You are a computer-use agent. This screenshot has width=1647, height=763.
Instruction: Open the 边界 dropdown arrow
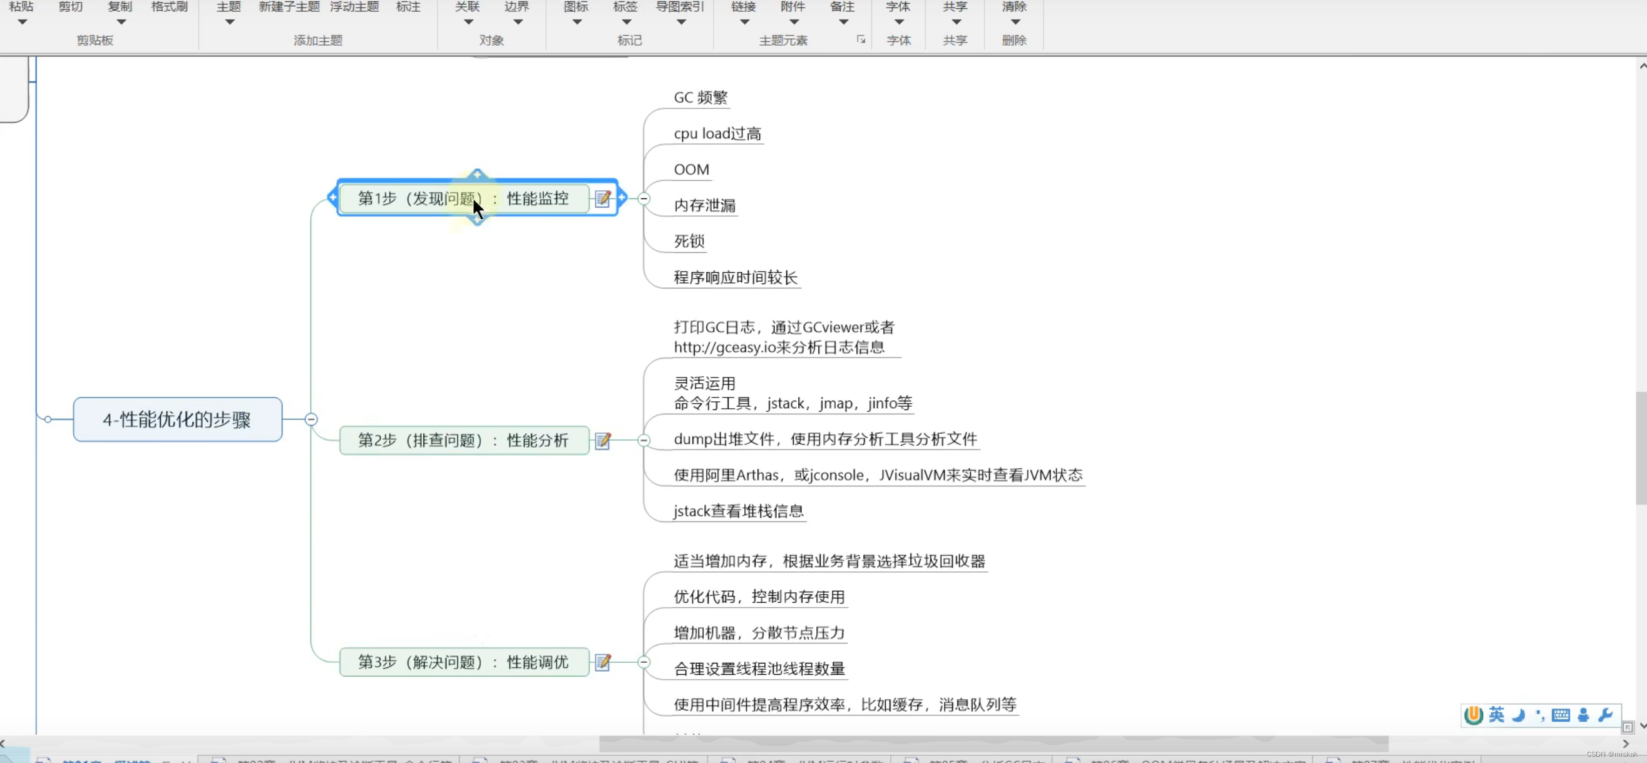coord(518,22)
